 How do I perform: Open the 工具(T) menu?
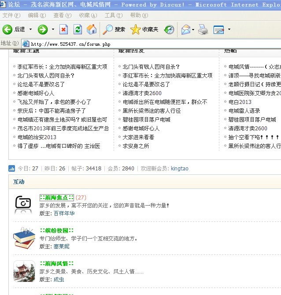(113, 15)
